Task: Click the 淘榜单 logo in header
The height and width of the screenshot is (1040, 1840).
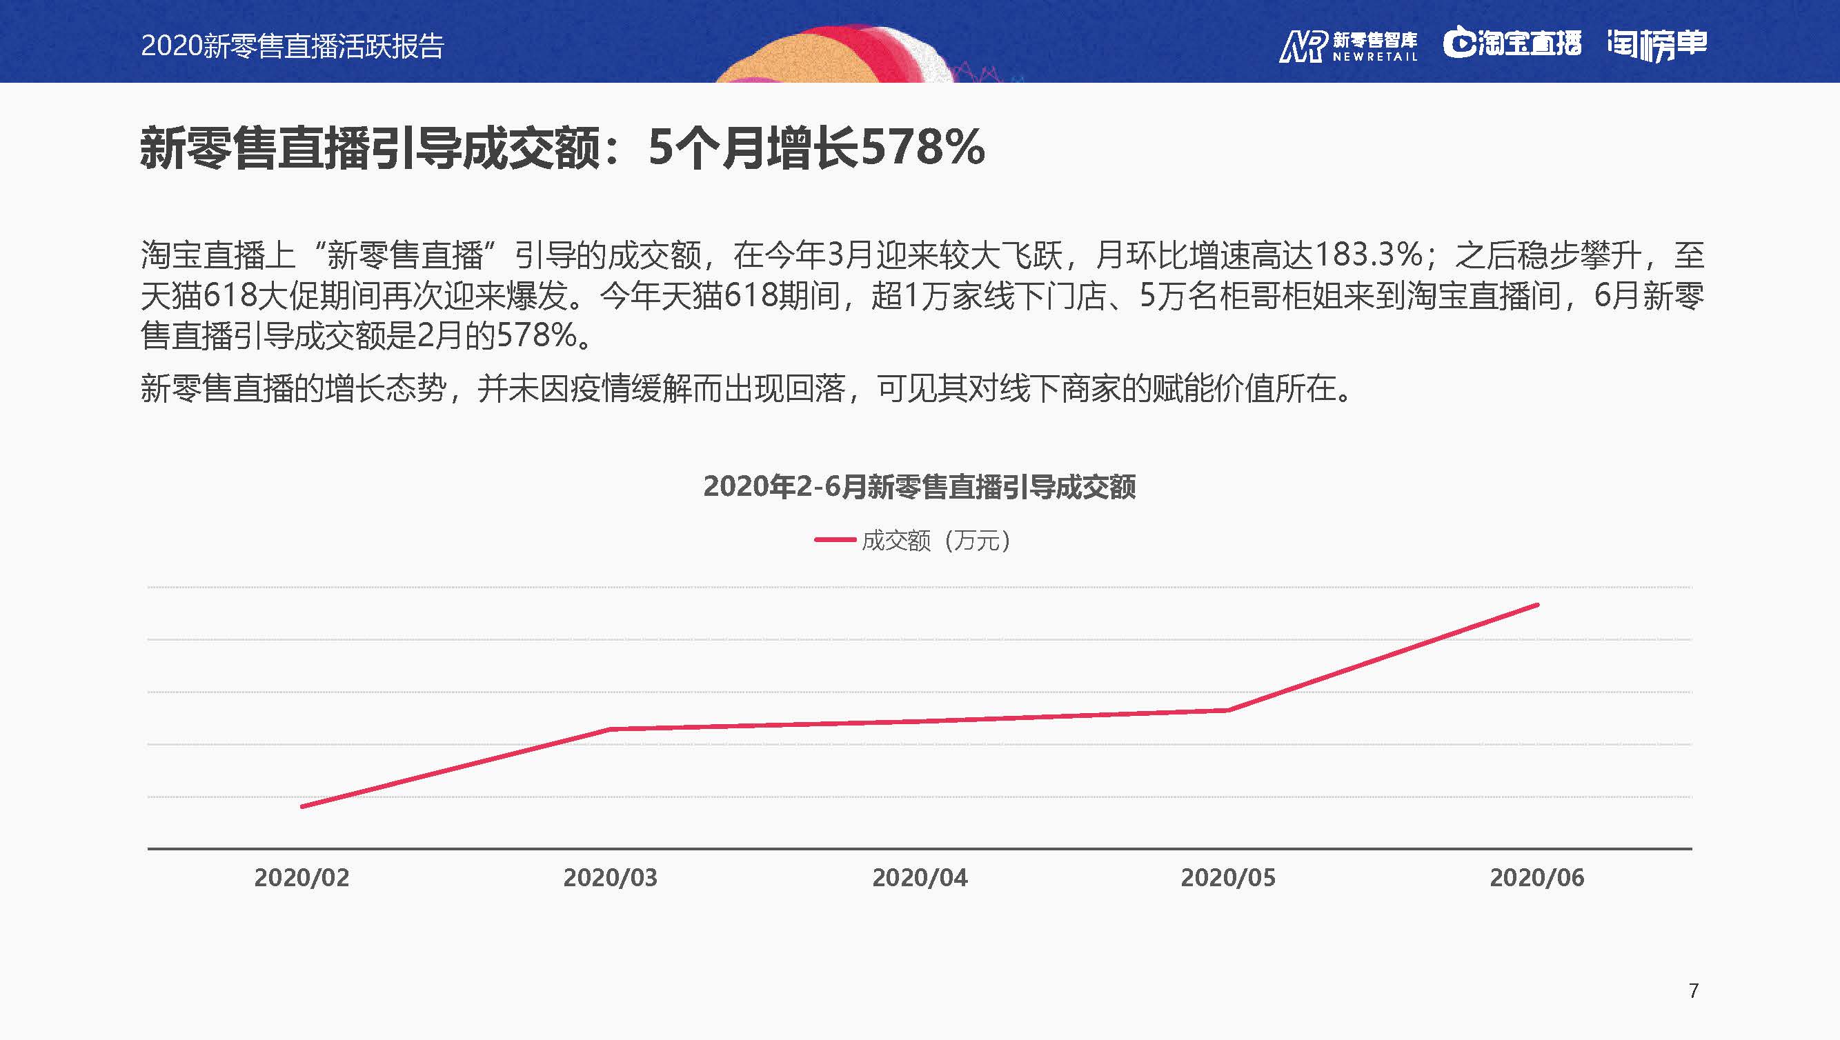Action: 1657,44
